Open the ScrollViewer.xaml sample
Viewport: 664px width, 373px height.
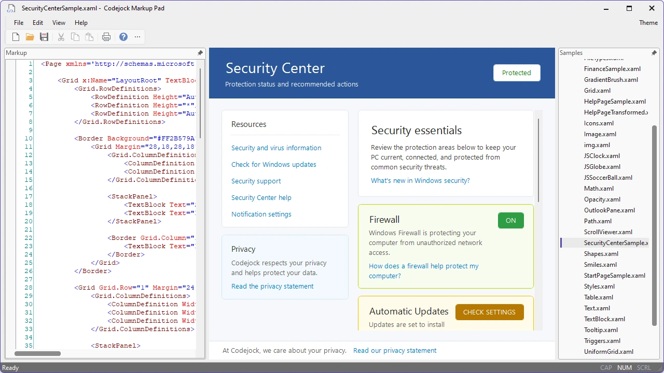click(608, 232)
